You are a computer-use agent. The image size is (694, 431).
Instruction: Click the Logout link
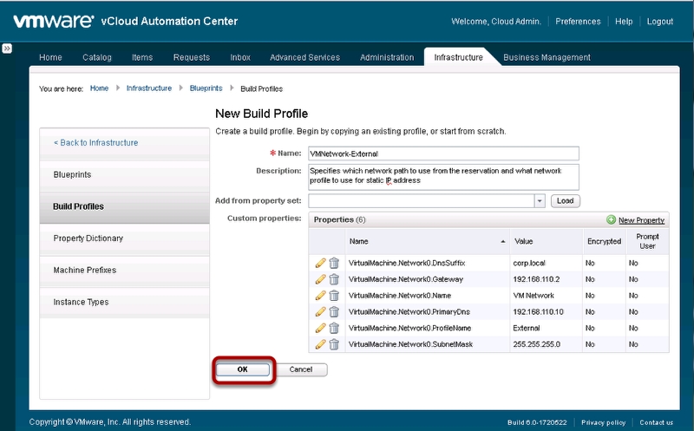pos(660,21)
